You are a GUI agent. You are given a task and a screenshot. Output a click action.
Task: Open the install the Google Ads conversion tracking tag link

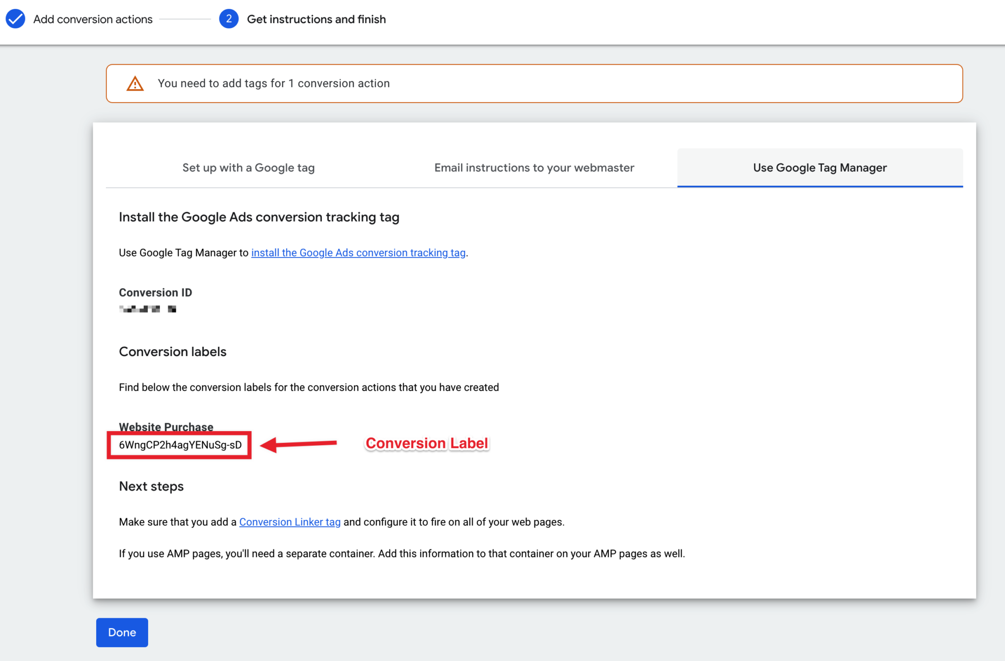[x=358, y=253]
